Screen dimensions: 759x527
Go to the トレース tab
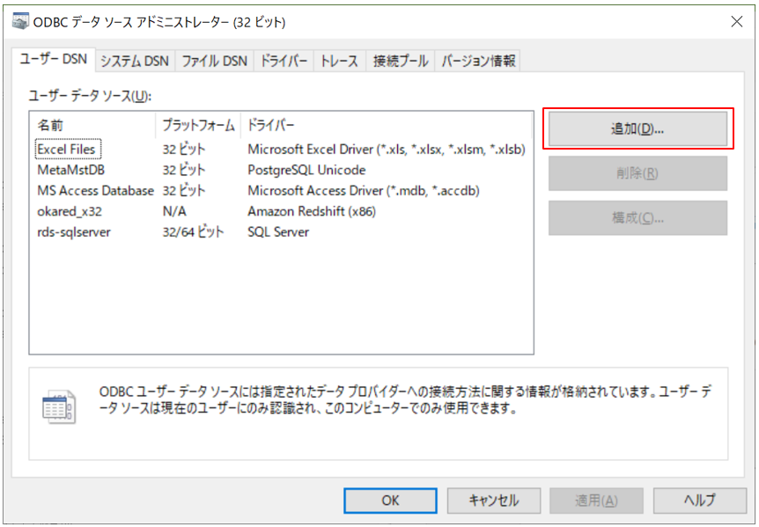click(x=339, y=61)
